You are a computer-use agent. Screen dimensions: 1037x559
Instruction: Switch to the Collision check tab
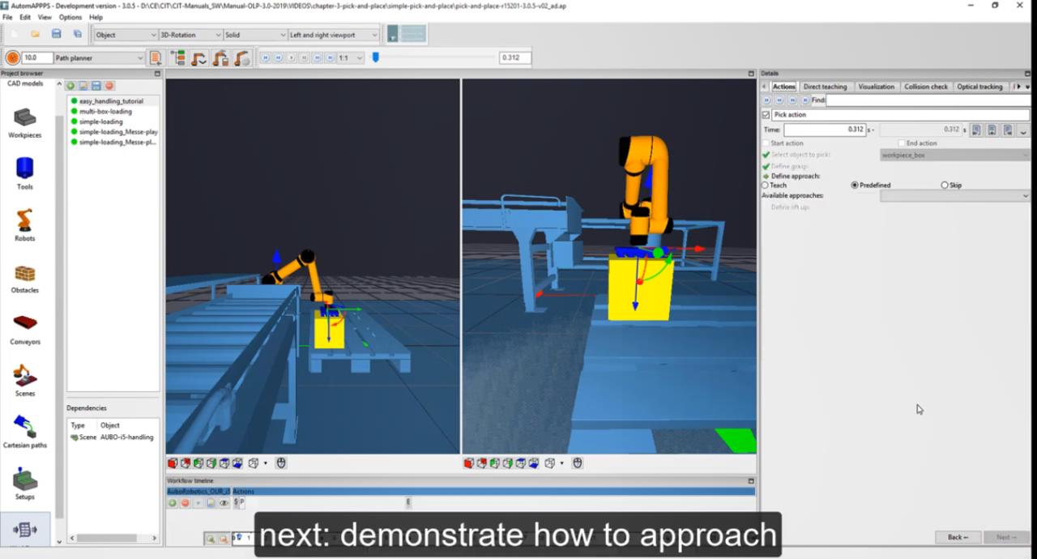[x=925, y=87]
